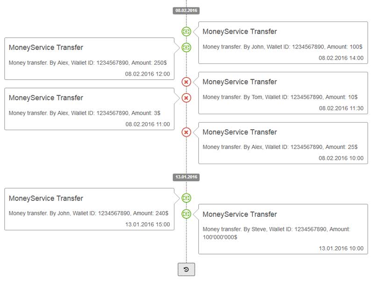The width and height of the screenshot is (374, 283).
Task: Select the 13.01.2016 date marker
Action: [186, 177]
